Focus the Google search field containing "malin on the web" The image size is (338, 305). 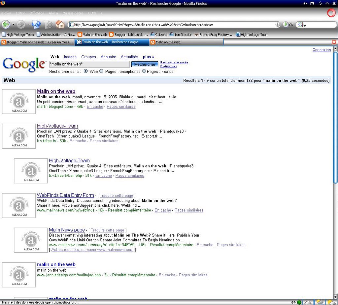pyautogui.click(x=89, y=64)
